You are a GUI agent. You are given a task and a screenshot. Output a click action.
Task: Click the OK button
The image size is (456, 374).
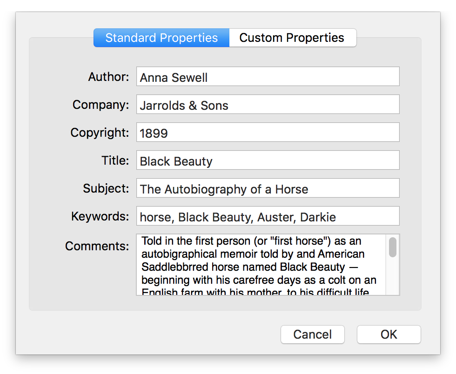pyautogui.click(x=389, y=334)
